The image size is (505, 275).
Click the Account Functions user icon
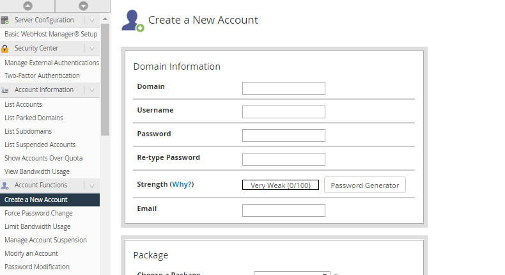(5, 185)
